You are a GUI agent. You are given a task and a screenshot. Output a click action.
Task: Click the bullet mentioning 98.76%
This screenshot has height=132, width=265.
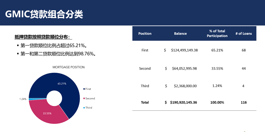pos(58,54)
